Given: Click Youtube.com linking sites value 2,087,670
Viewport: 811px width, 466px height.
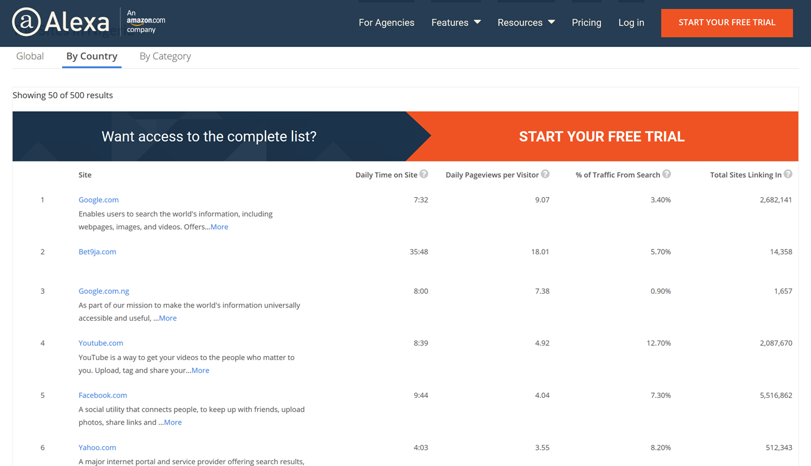Looking at the screenshot, I should coord(776,343).
